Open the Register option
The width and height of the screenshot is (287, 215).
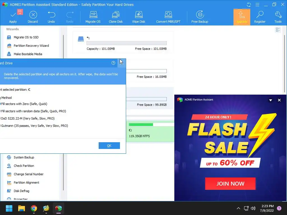(260, 17)
